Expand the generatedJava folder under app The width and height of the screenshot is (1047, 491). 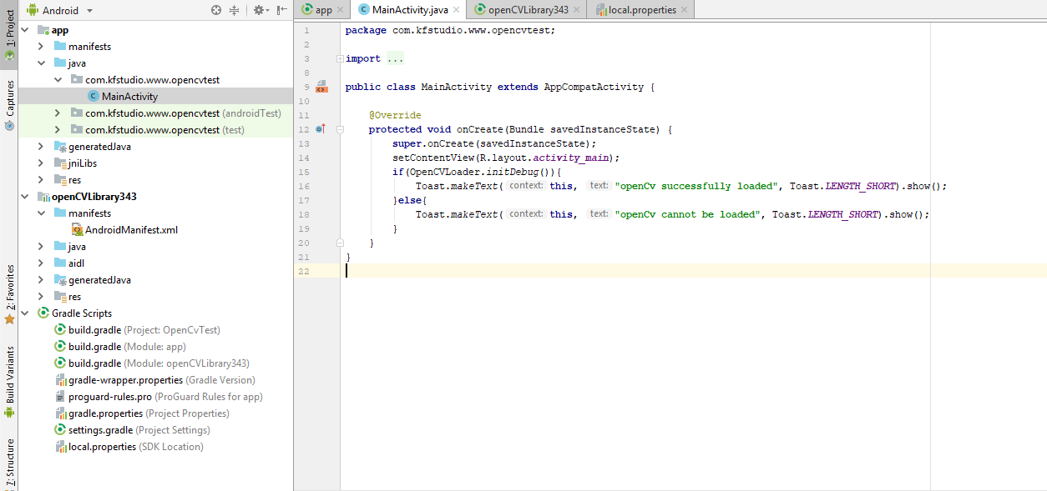point(41,147)
